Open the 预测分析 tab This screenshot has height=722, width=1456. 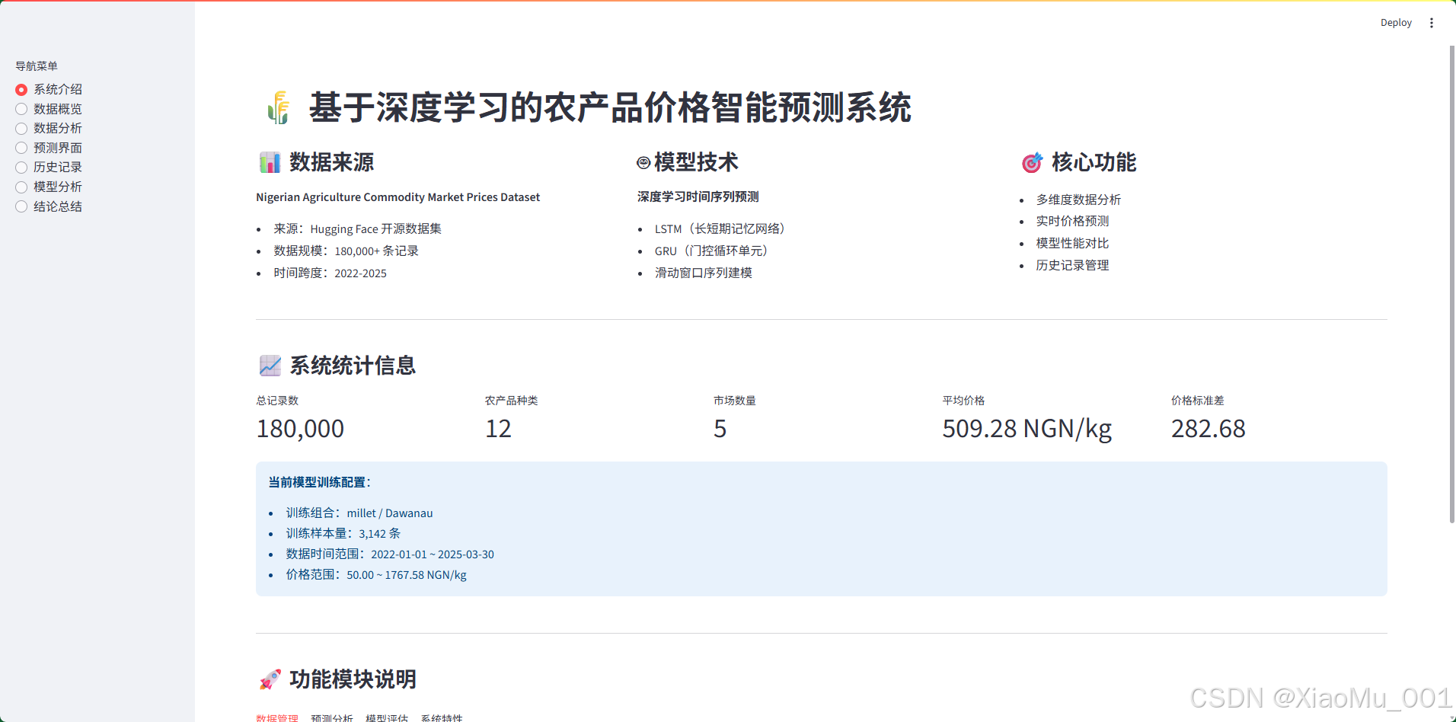[x=332, y=717]
